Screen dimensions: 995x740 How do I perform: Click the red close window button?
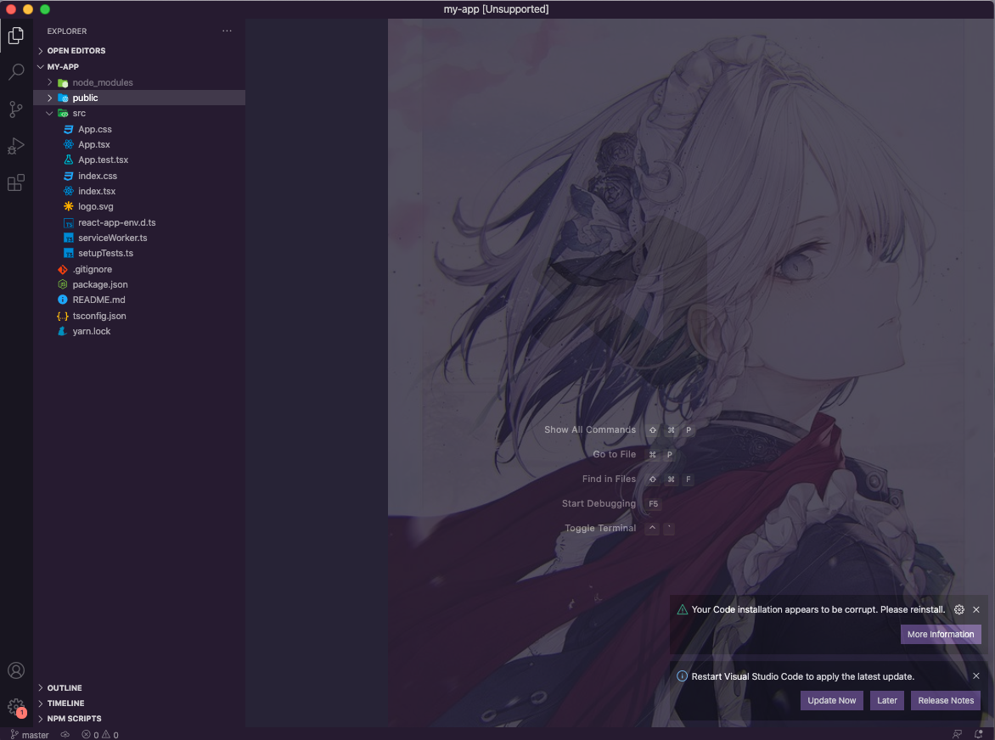[x=11, y=8]
